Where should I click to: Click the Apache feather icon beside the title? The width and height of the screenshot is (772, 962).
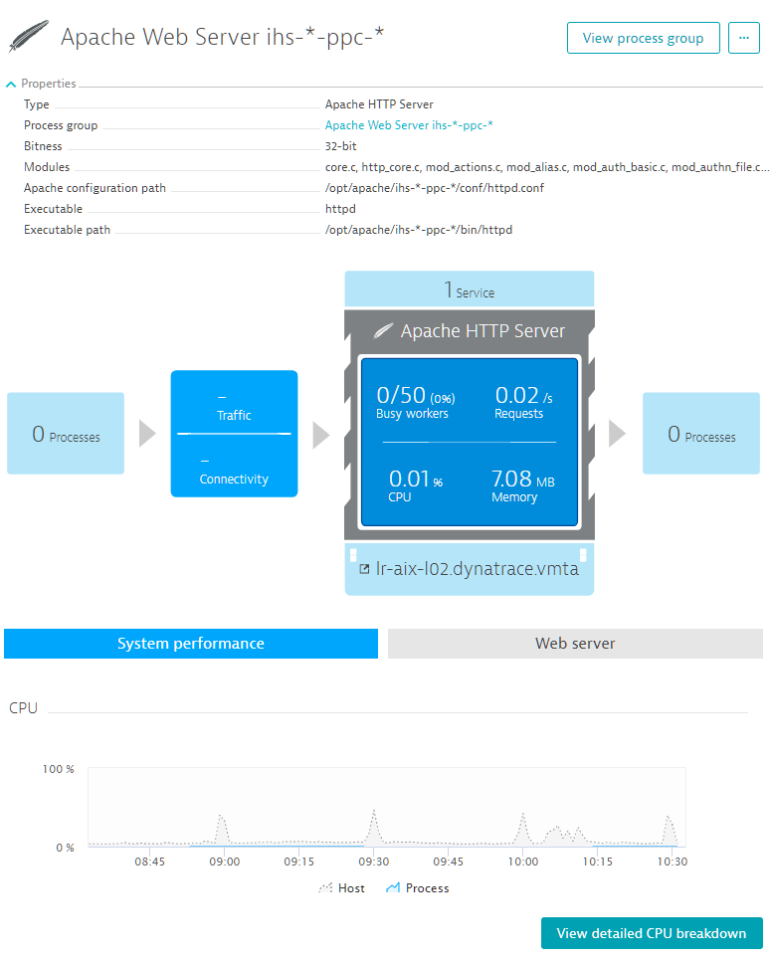29,37
